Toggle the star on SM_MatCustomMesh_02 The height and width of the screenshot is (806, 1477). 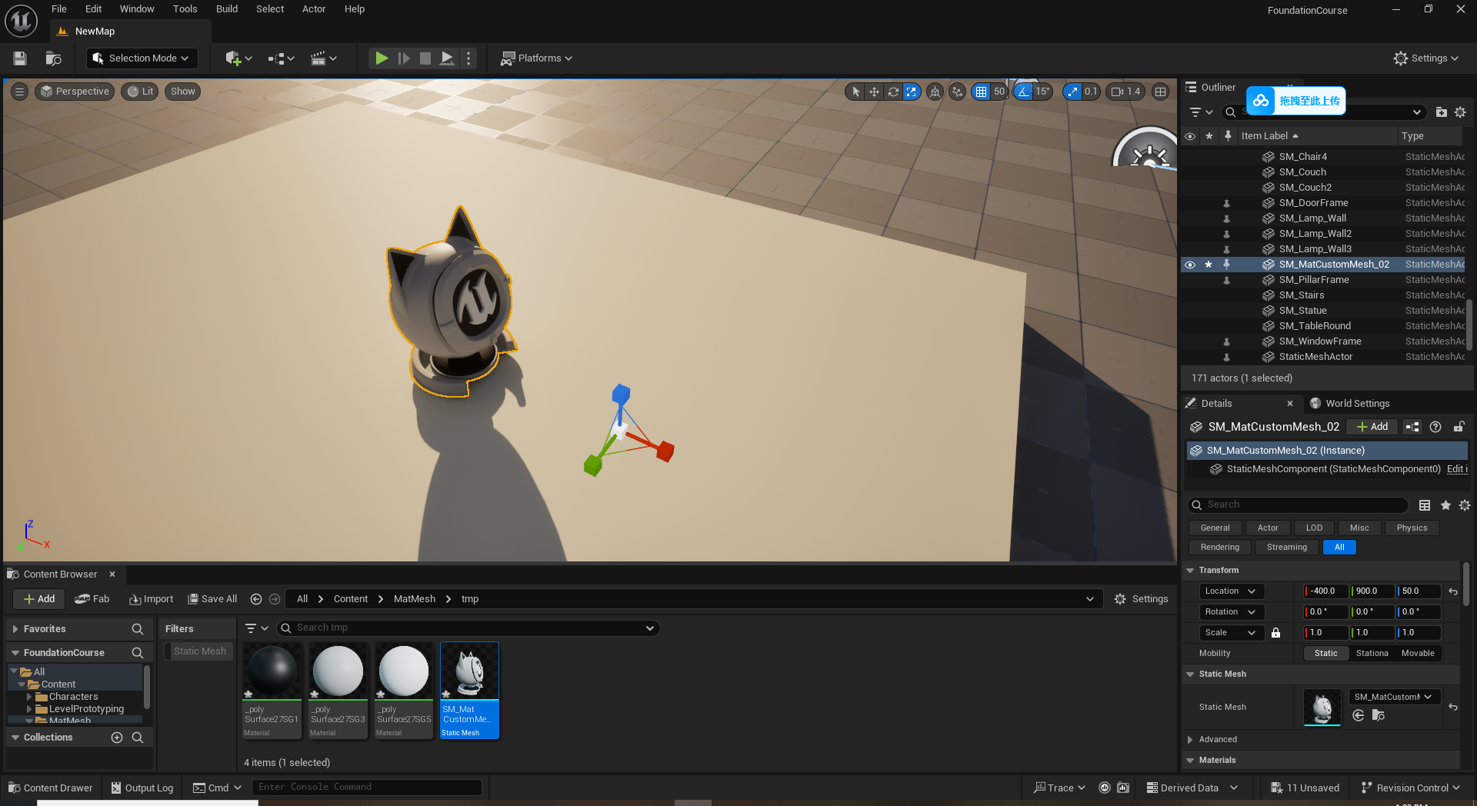click(x=1209, y=265)
